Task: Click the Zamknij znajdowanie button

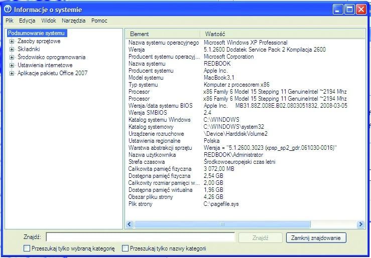Action: tap(316, 238)
